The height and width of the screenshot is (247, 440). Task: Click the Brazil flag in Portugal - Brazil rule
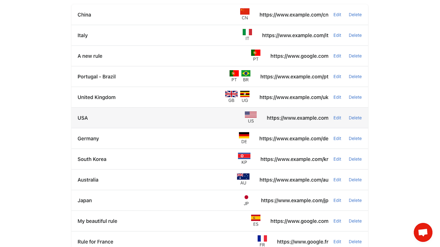pos(246,73)
